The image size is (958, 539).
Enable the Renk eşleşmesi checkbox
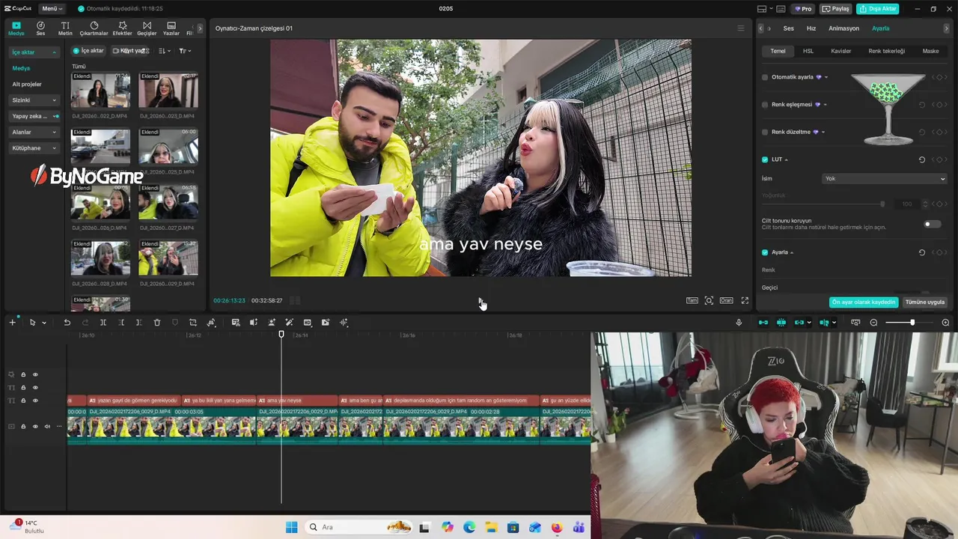click(x=765, y=105)
